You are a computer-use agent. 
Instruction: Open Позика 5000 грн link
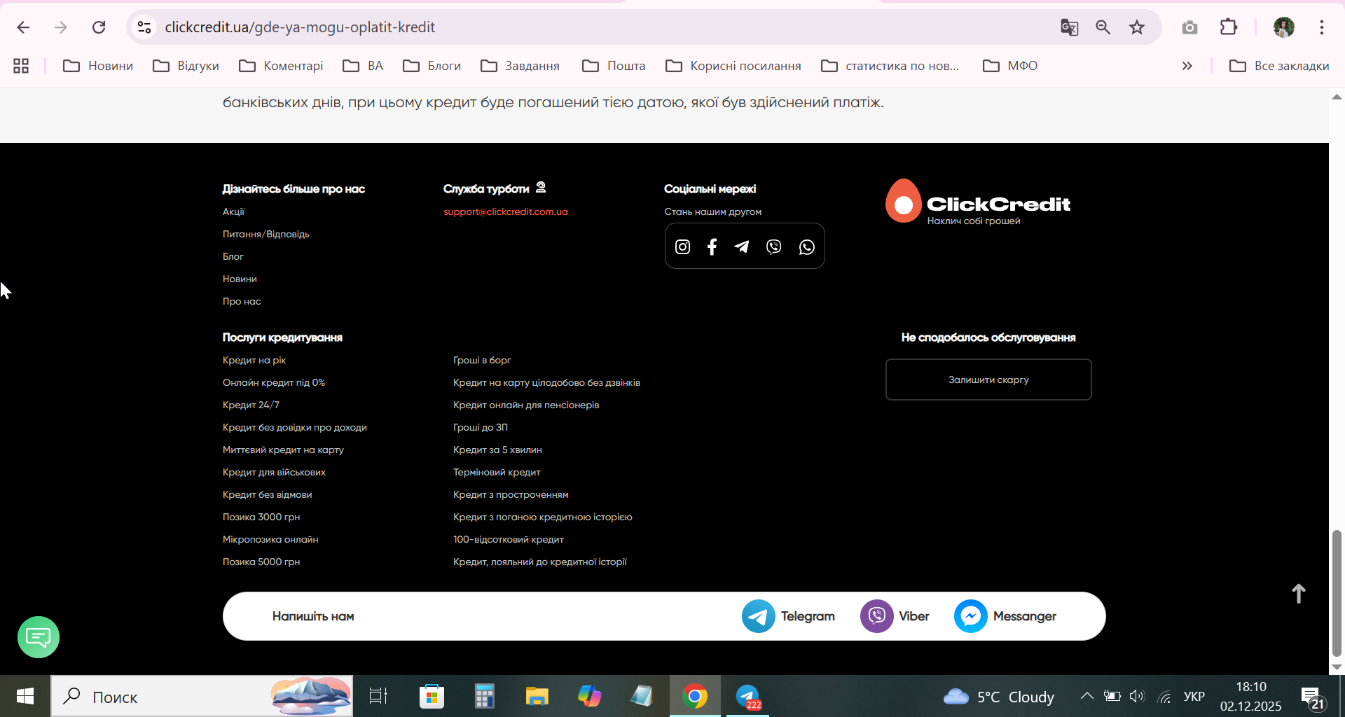[261, 562]
